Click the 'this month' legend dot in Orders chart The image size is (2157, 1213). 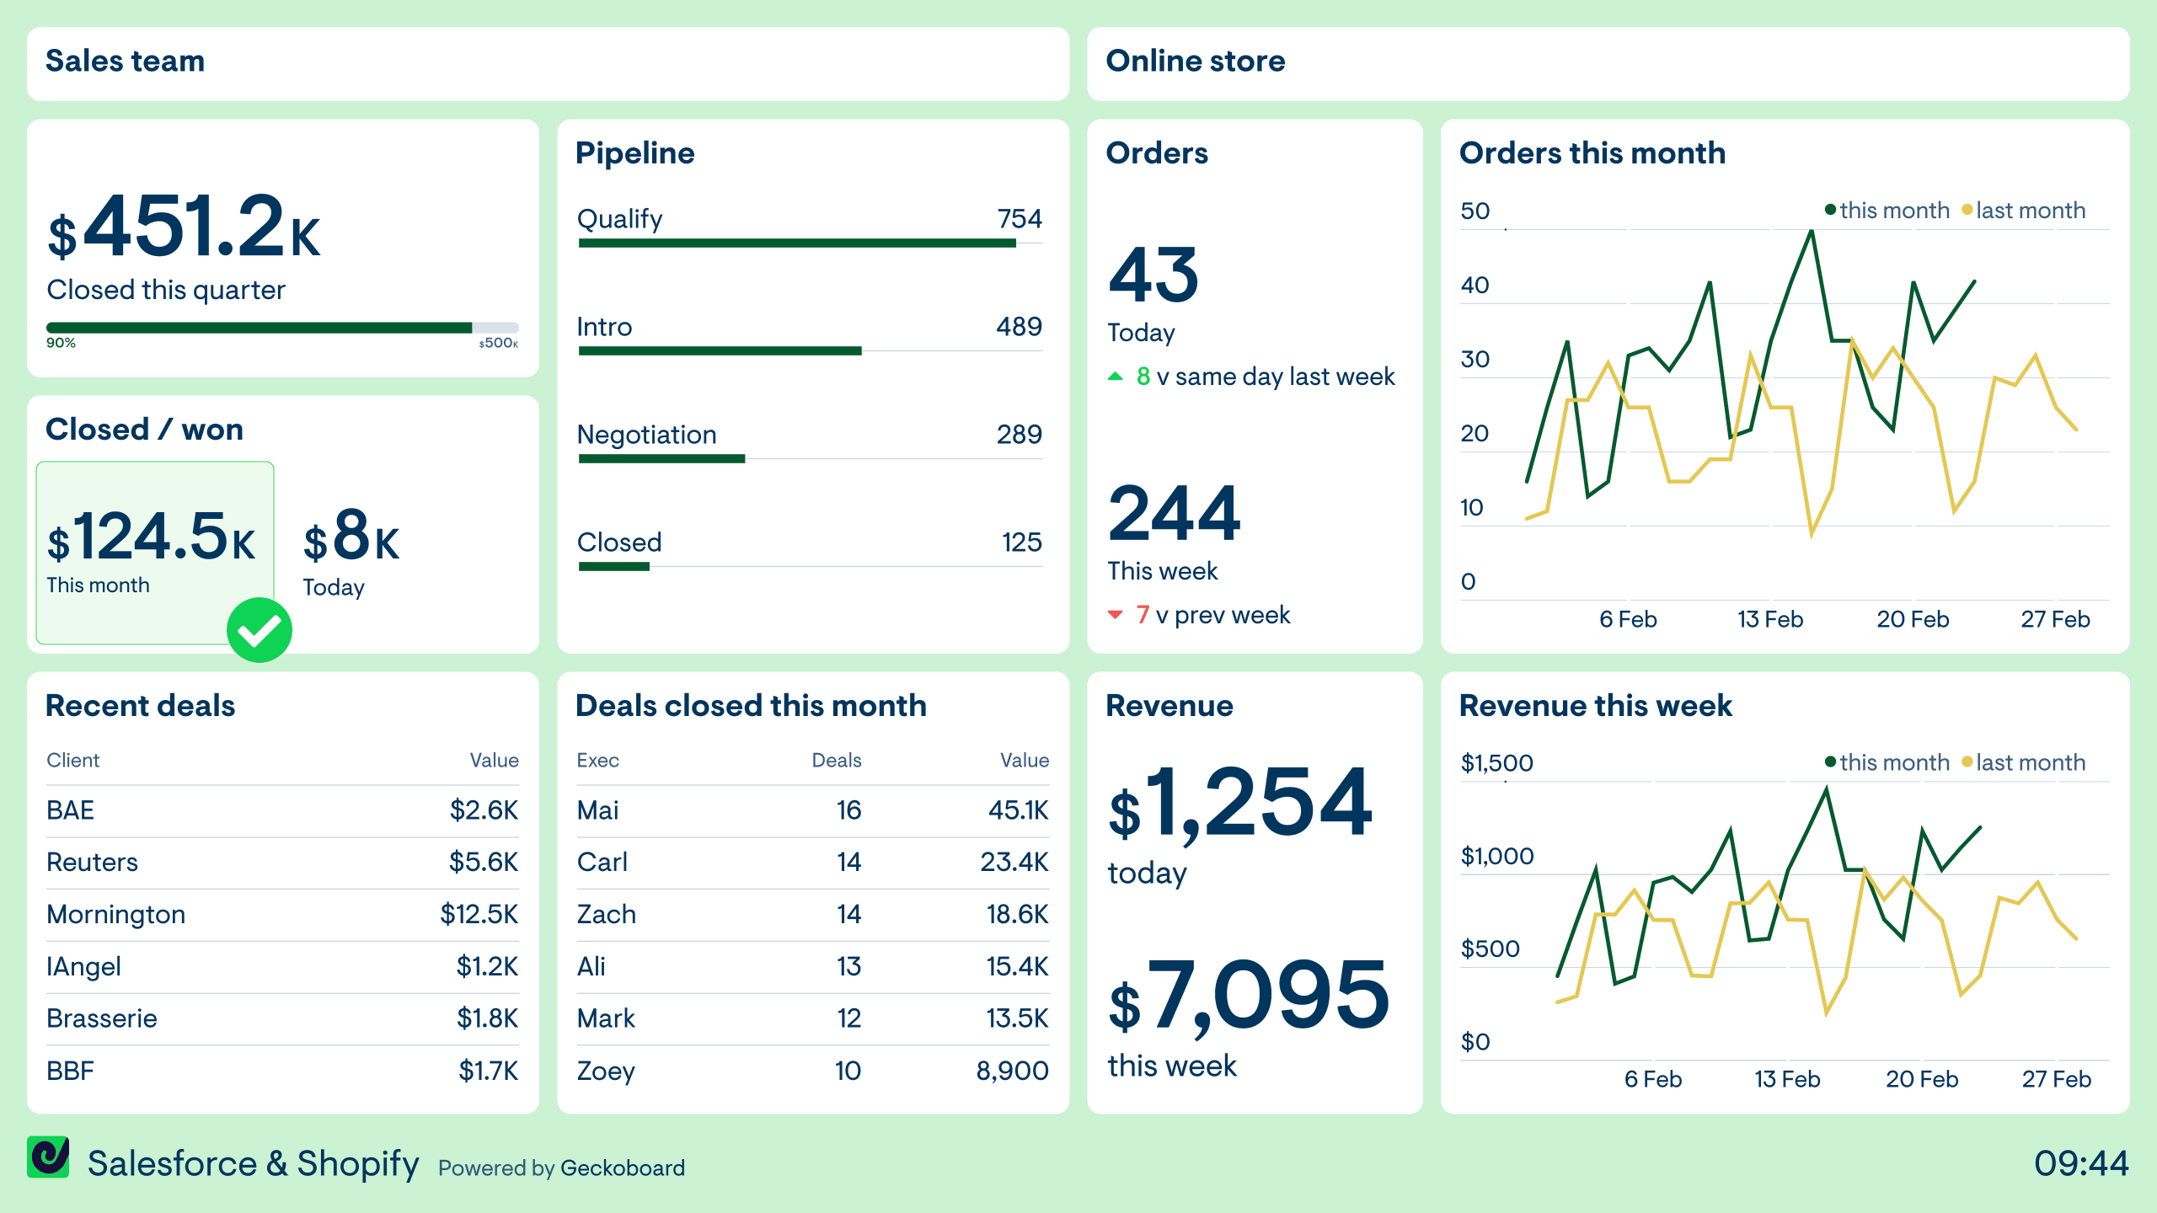[x=1830, y=210]
